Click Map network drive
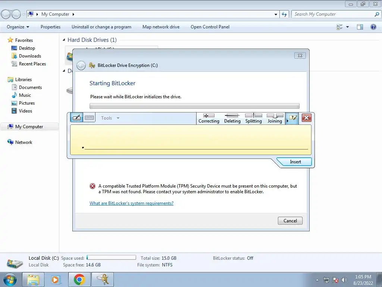The width and height of the screenshot is (382, 287). pos(161,27)
